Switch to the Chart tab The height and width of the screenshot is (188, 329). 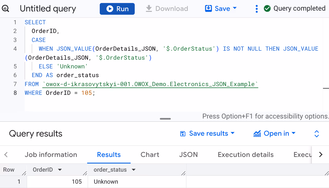150,155
